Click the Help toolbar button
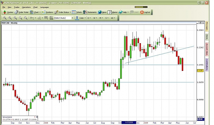This screenshot has width=214, height=125. click(x=123, y=12)
